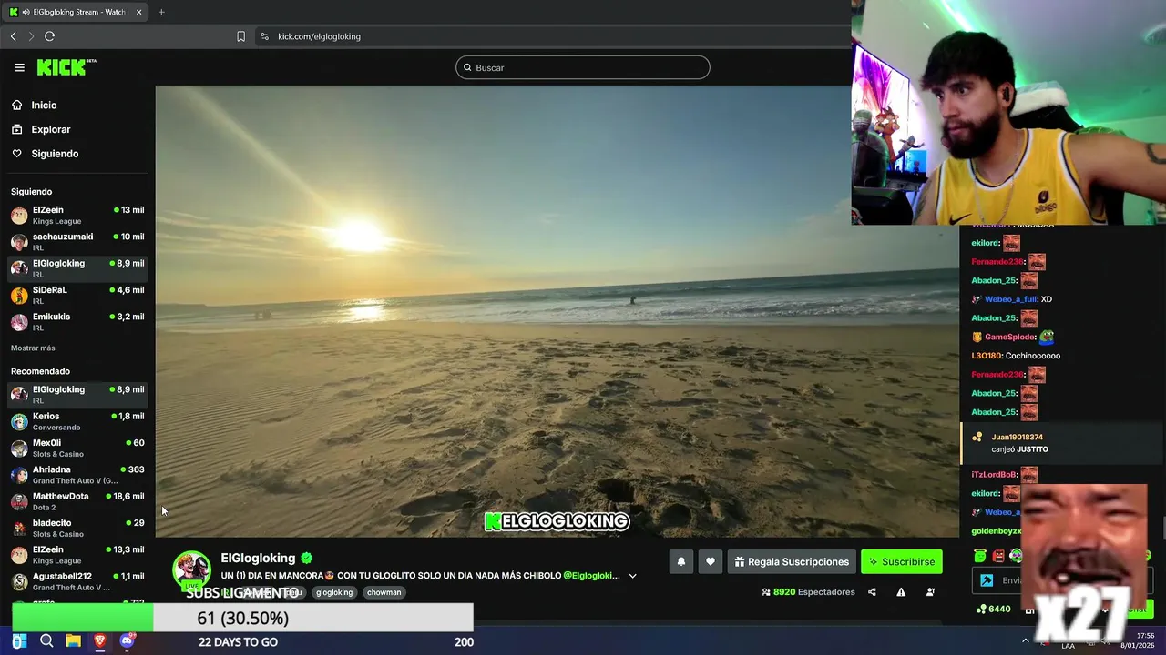
Task: Click ElGlogloking avatar in recommended list
Action: coord(19,395)
